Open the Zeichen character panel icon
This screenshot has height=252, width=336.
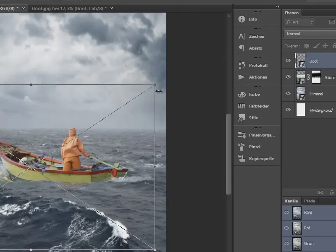[241, 36]
